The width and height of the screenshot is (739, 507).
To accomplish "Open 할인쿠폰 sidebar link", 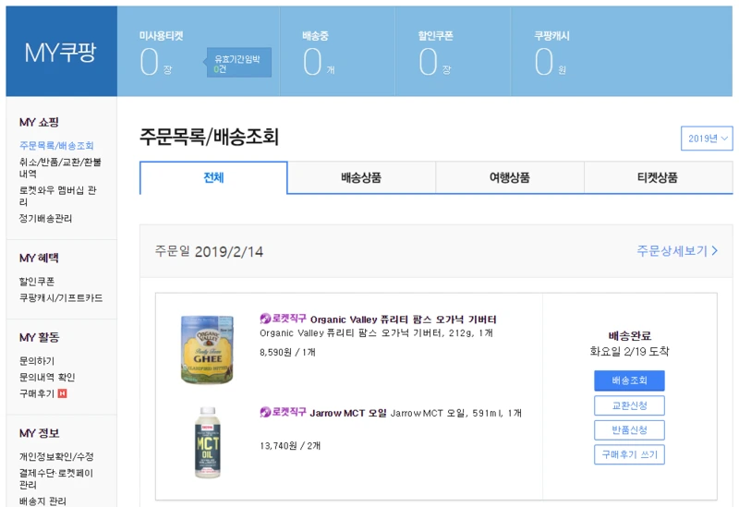I will coord(37,282).
